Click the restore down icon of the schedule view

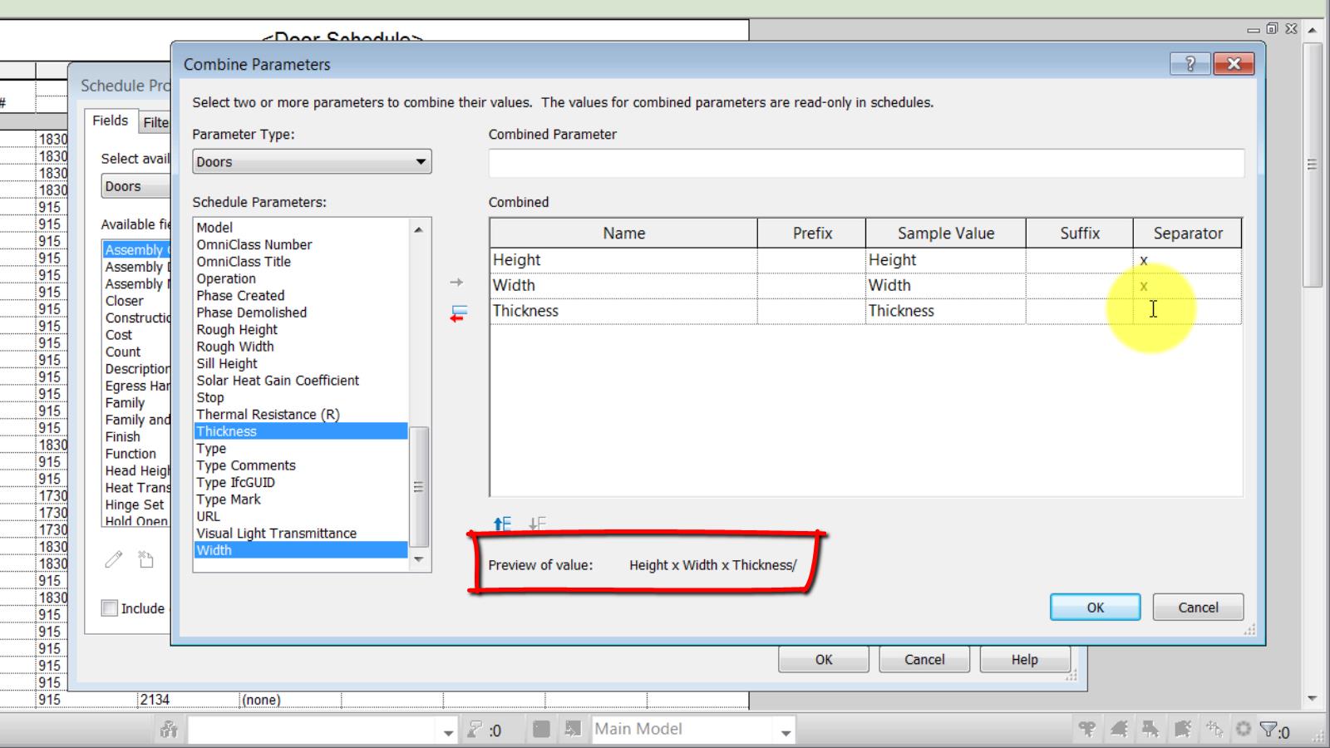tap(1272, 28)
